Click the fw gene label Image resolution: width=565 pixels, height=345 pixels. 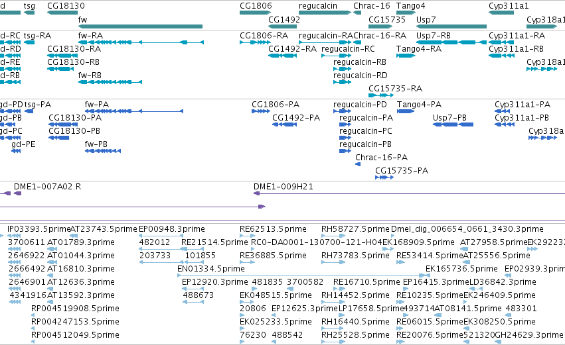tap(82, 20)
